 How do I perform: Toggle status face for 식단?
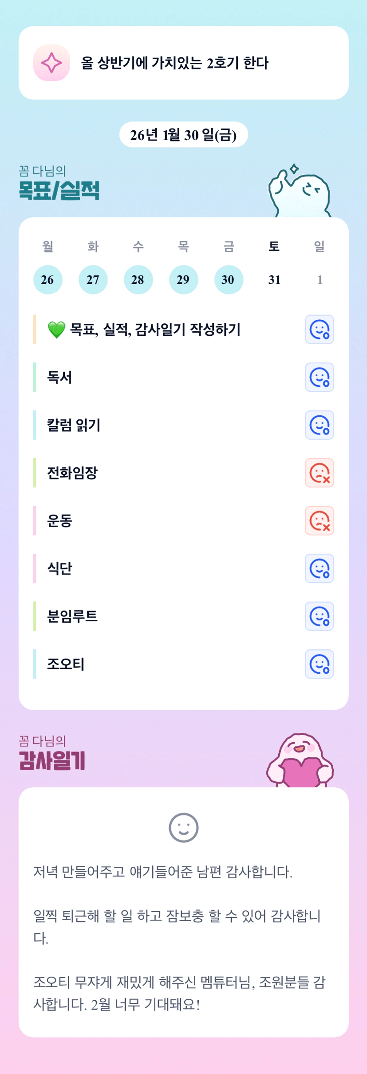319,568
